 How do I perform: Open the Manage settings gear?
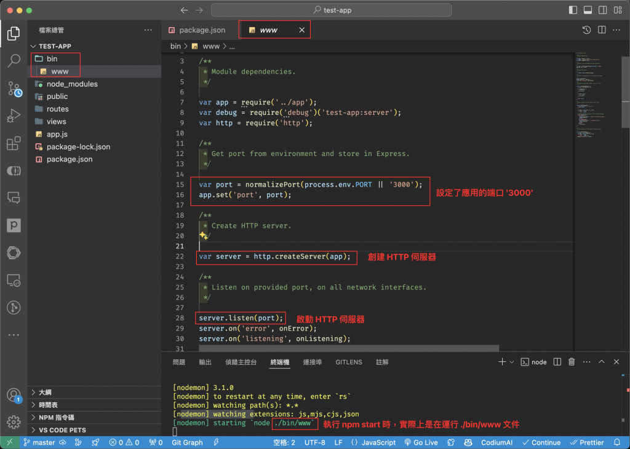tap(14, 422)
